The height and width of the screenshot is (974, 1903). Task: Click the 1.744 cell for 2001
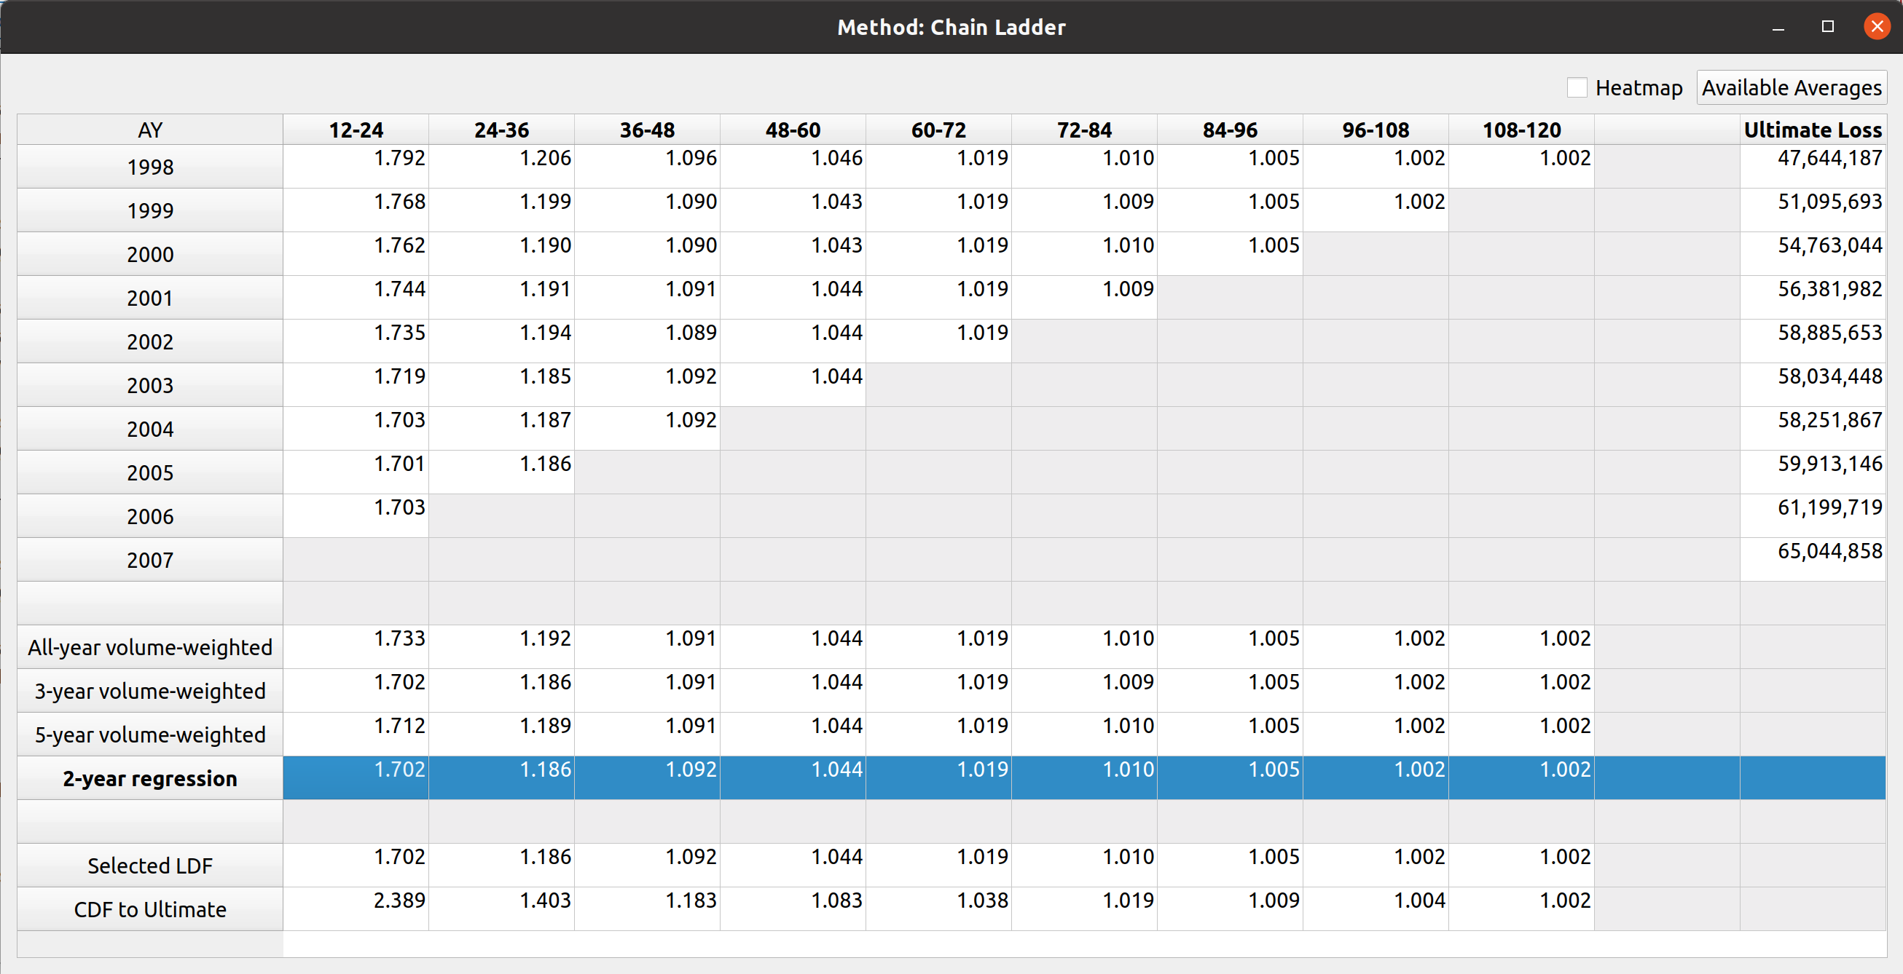[356, 297]
